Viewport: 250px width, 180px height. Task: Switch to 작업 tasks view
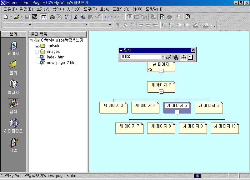pos(13,145)
